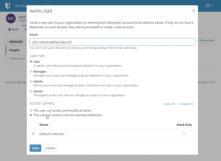The height and width of the screenshot is (161, 221).
Task: Close the Invite User dialog
Action: [x=194, y=10]
